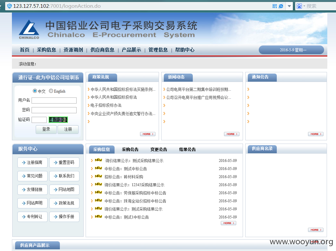Open 采购信息 in the navigation menu
The image size is (336, 251).
point(46,50)
